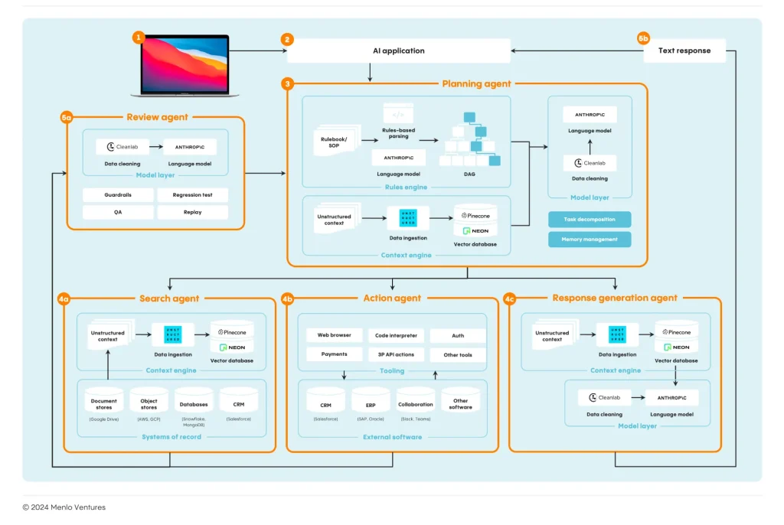Click the Document stores cylinder icon
Viewport: 784px width, 525px height.
coord(104,402)
